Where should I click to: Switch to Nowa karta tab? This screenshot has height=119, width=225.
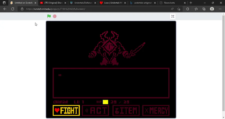(173, 3)
